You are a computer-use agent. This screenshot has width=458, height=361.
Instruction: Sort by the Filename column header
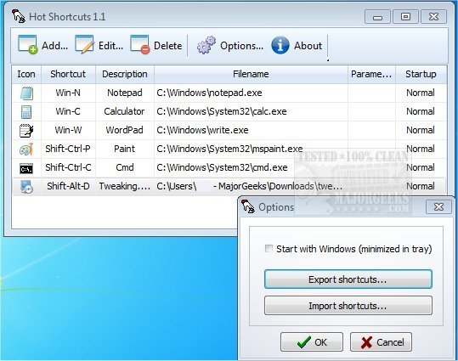pyautogui.click(x=251, y=74)
